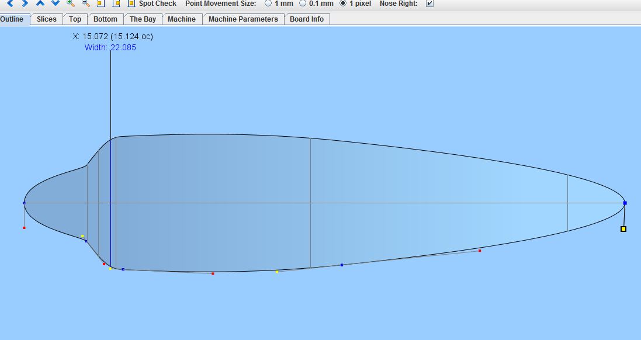641x340 pixels.
Task: Click the blue left arrow icon
Action: pyautogui.click(x=10, y=3)
